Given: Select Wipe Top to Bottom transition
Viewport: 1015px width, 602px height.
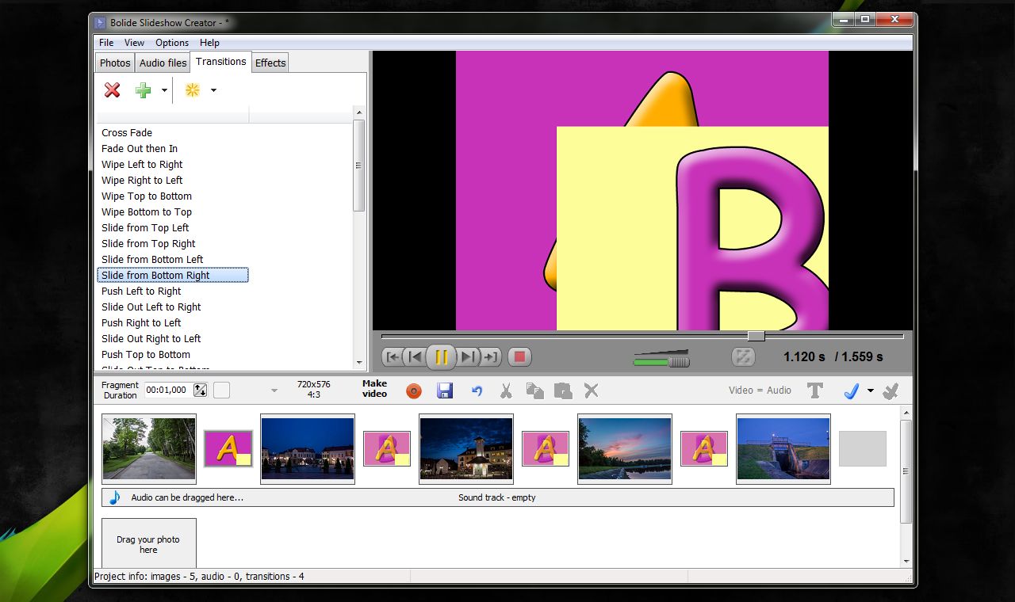Looking at the screenshot, I should tap(147, 196).
